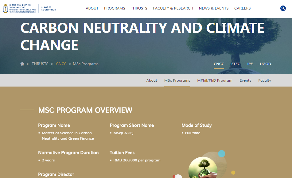Click the '2 years' text

point(48,160)
